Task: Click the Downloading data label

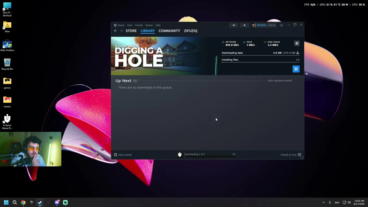Action: tap(232, 53)
